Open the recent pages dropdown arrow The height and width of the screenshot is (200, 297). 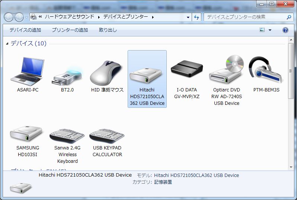coord(27,17)
